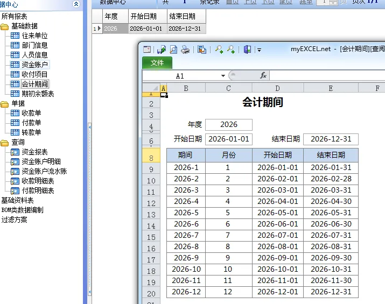Click the 结束日期 field showing 2026-12-31
This screenshot has width=385, height=304.
[x=331, y=139]
